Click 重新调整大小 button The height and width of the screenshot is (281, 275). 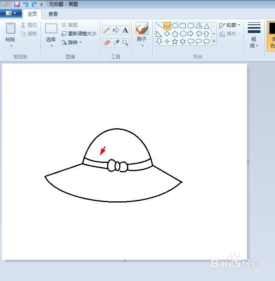tap(79, 33)
